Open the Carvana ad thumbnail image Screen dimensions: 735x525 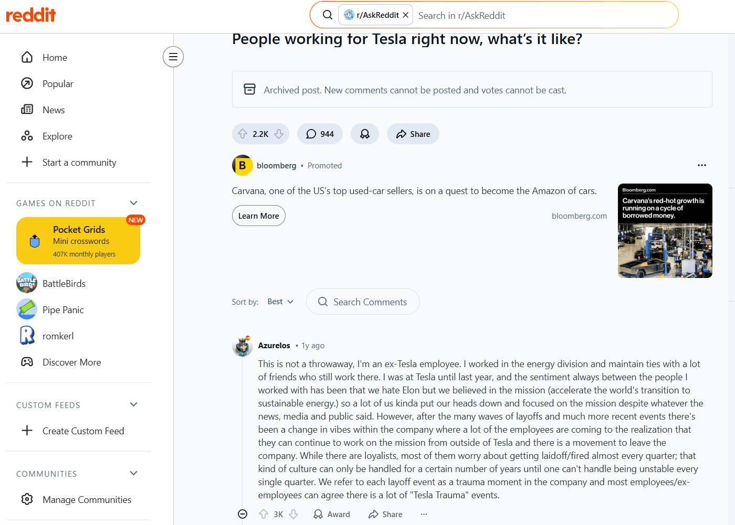(665, 231)
